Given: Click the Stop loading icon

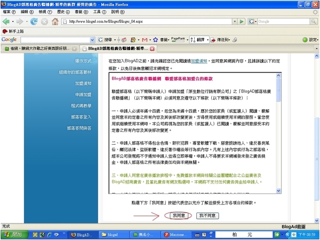Looking at the screenshot, I should tap(44, 21).
